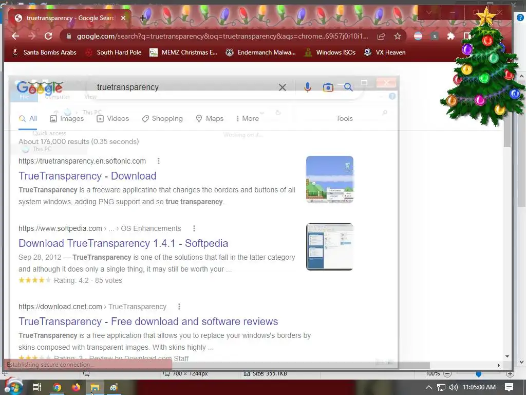This screenshot has height=395, width=526.
Task: Click Paint's blue help icon
Action: point(520,18)
